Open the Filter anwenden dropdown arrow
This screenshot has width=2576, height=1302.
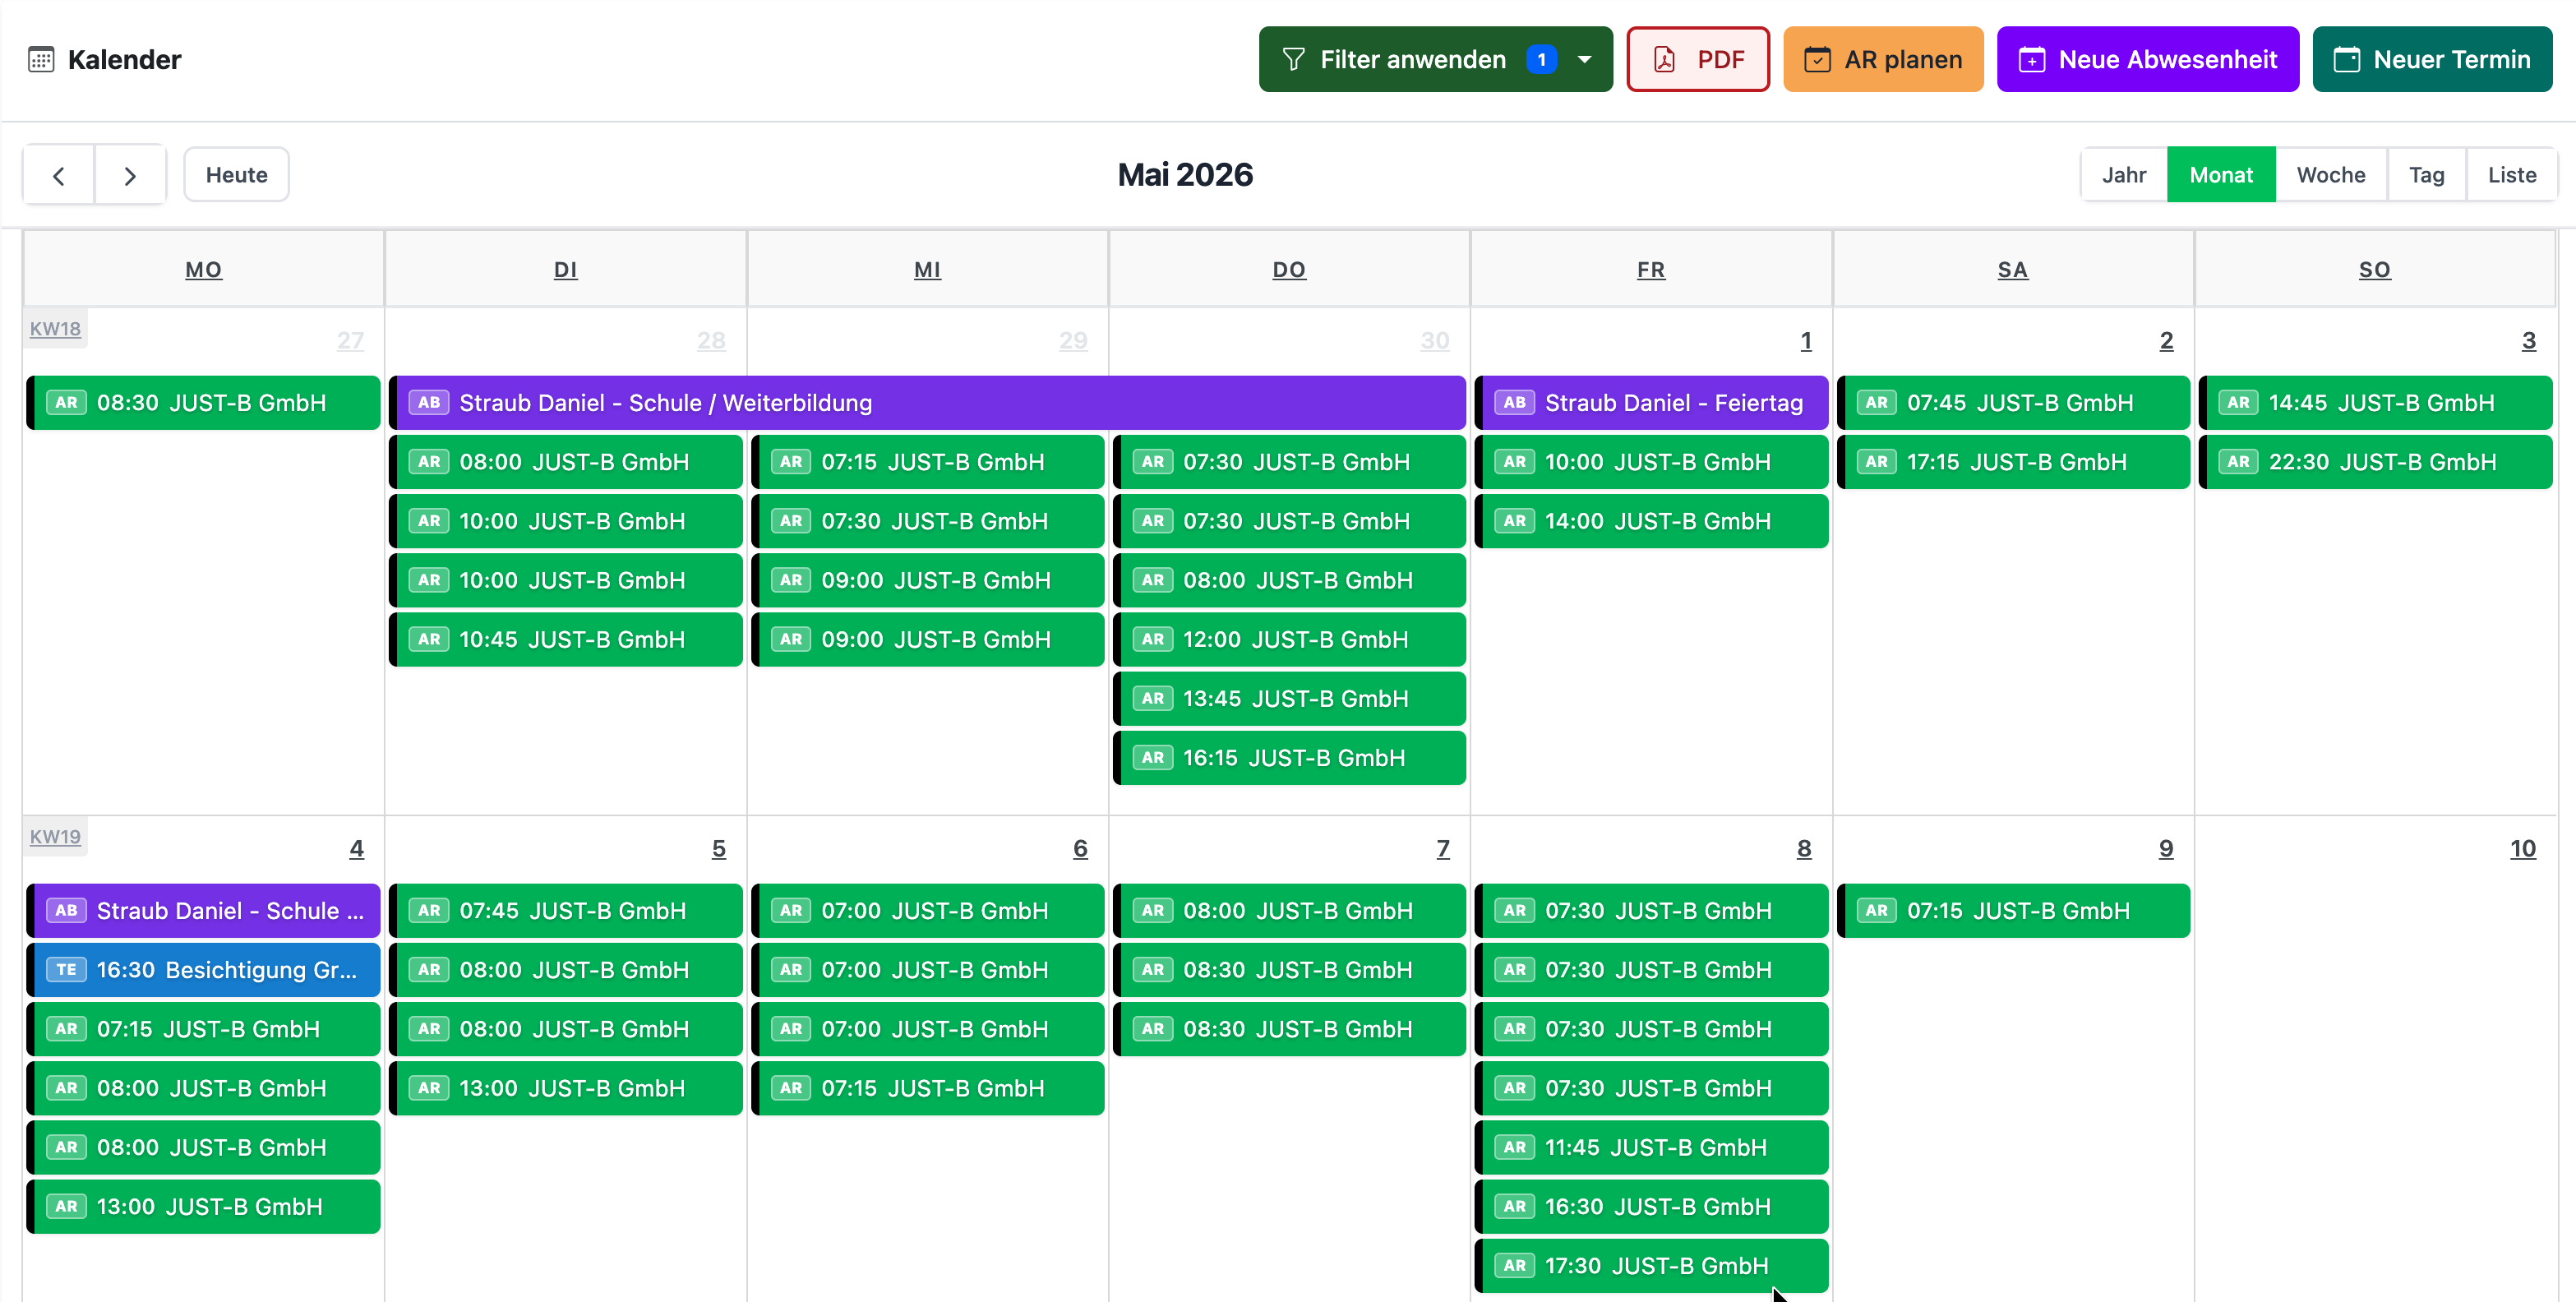tap(1584, 60)
